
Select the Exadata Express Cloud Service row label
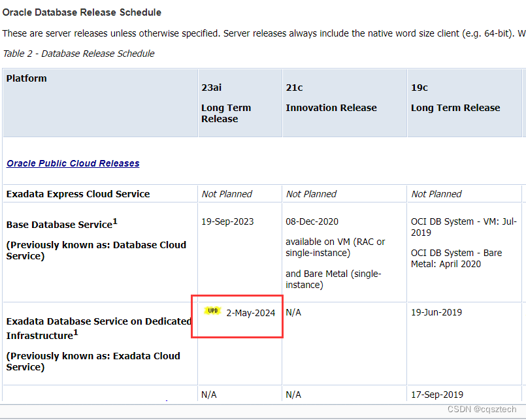coord(78,194)
